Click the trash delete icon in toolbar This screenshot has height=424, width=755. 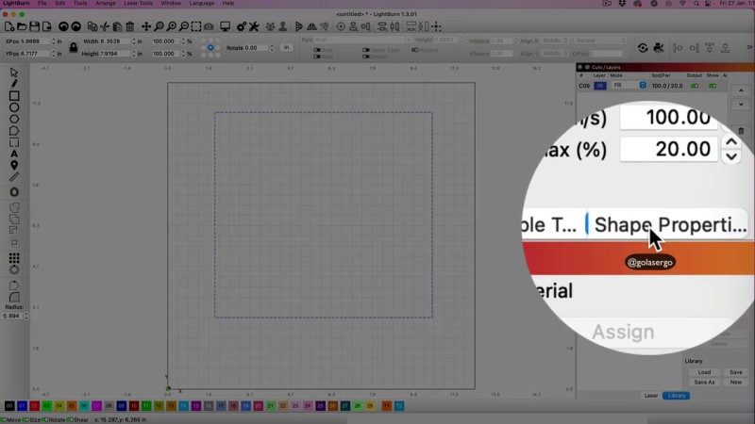tap(129, 26)
